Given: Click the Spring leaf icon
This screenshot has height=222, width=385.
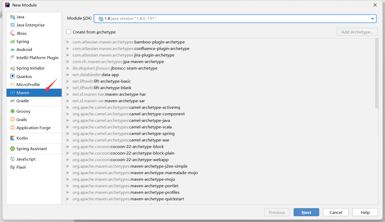Looking at the screenshot, I should pos(13,41).
